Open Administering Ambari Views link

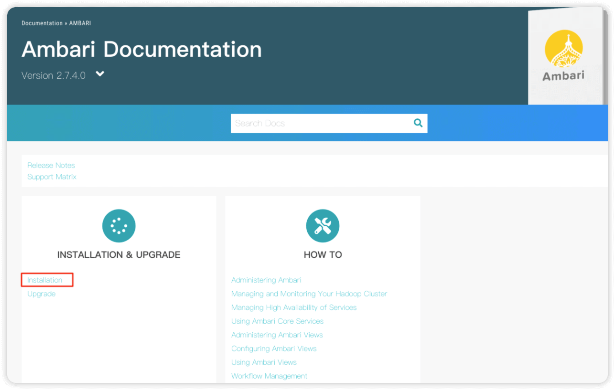277,335
